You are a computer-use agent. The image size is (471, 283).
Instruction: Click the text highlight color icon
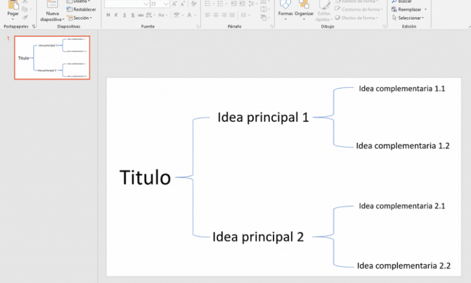(176, 15)
